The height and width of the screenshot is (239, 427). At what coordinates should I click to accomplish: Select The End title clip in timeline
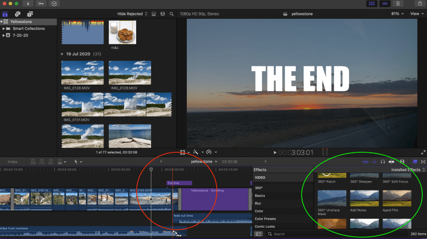(179, 183)
